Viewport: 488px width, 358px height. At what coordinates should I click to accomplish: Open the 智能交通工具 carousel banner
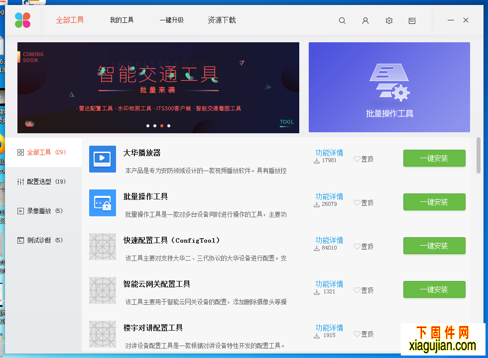coord(158,88)
